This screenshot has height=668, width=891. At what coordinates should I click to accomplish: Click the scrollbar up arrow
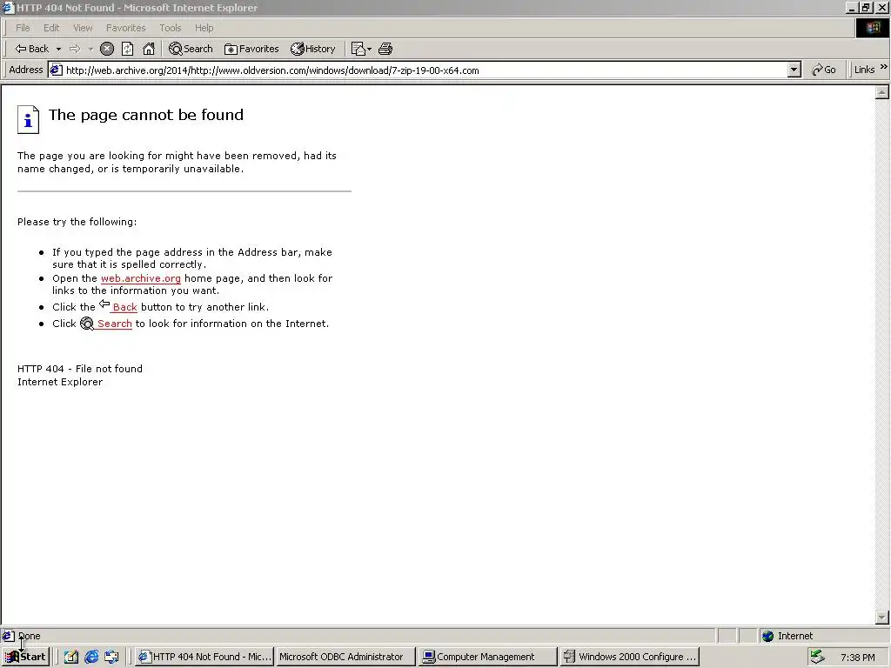click(x=882, y=92)
